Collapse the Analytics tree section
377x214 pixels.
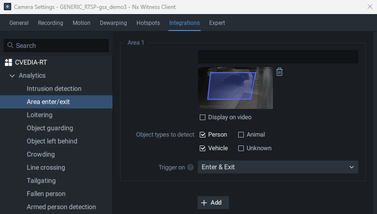coord(12,76)
